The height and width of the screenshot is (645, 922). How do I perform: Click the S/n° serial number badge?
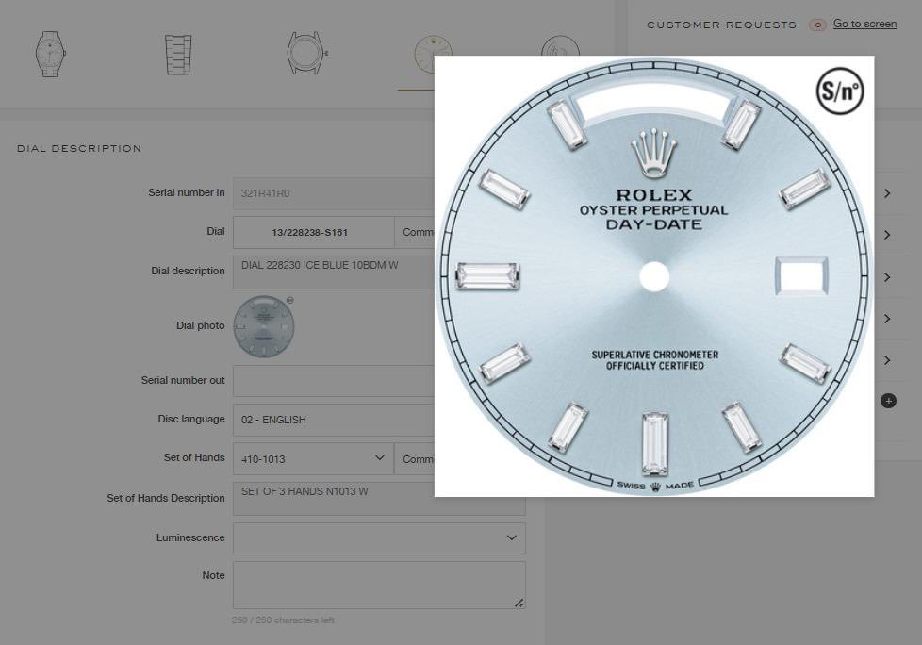840,91
